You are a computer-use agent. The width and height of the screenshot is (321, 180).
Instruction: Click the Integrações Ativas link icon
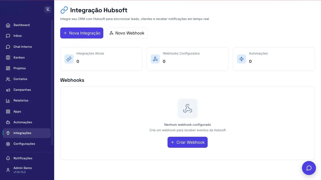pyautogui.click(x=69, y=59)
